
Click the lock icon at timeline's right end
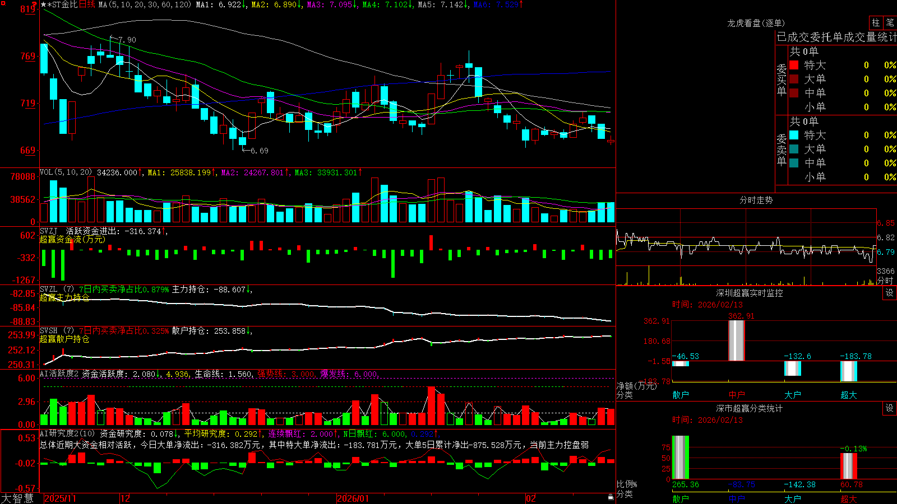[x=611, y=497]
